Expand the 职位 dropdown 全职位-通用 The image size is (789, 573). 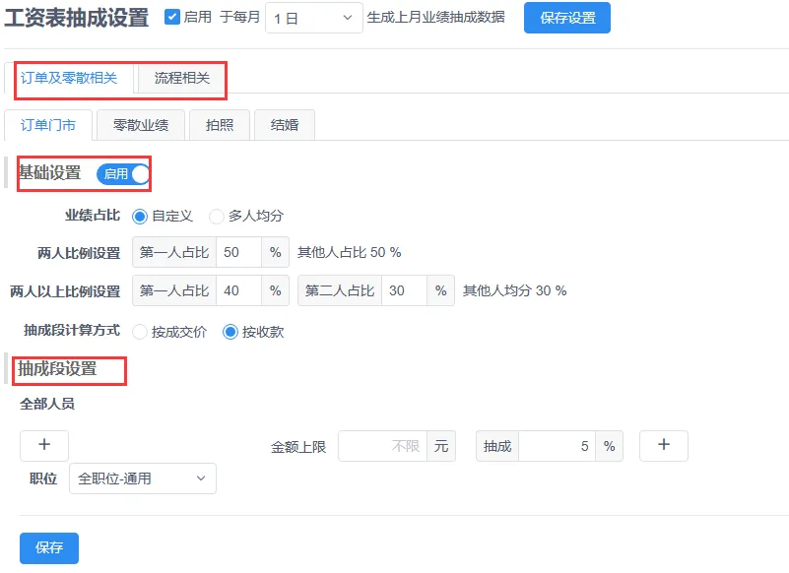click(x=142, y=478)
